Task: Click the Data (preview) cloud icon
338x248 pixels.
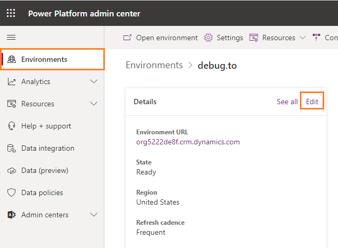Action: (12, 171)
